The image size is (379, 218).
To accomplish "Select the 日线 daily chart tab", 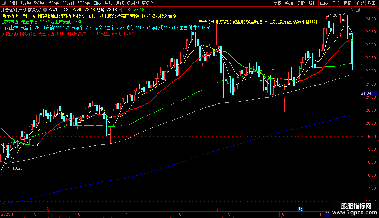I will pos(97,3).
